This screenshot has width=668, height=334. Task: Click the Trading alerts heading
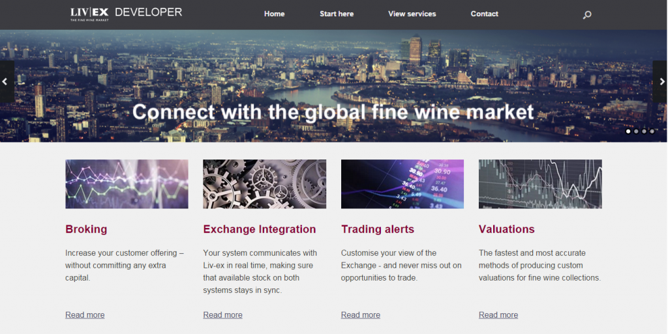(x=378, y=229)
